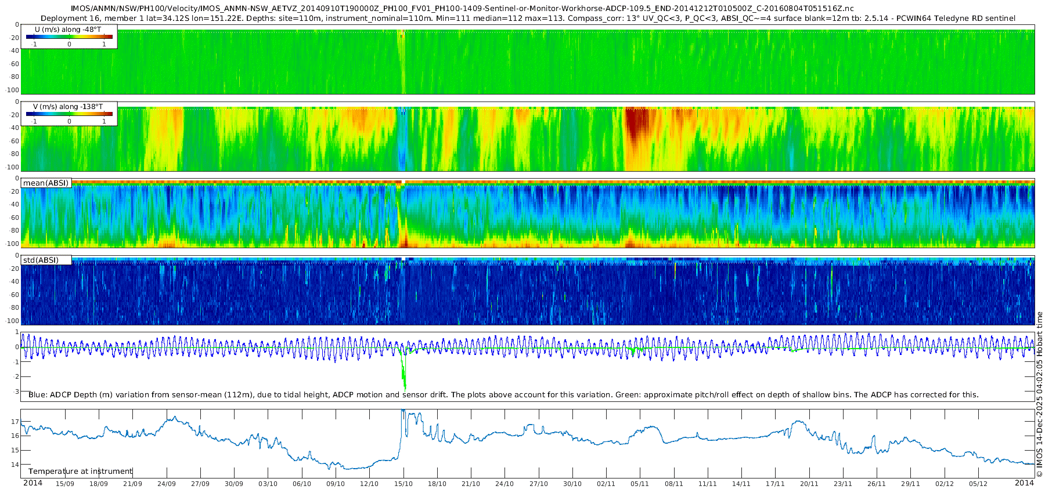Image resolution: width=1045 pixels, height=493 pixels.
Task: Click the std(ABSI) panel's 20 depth tick
Action: tap(15, 269)
